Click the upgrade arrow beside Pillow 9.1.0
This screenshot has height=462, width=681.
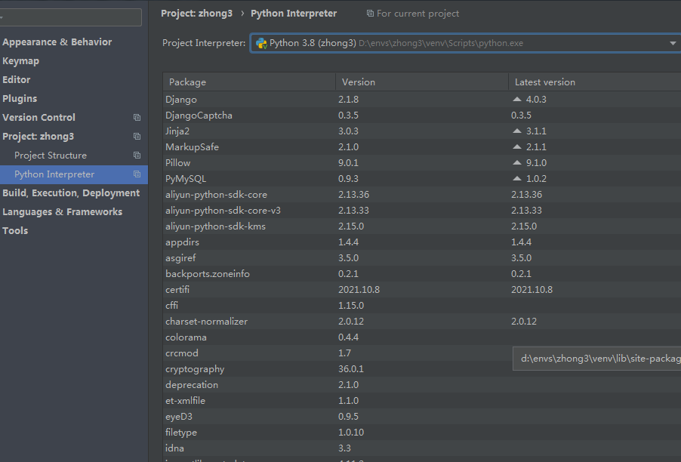coord(517,163)
